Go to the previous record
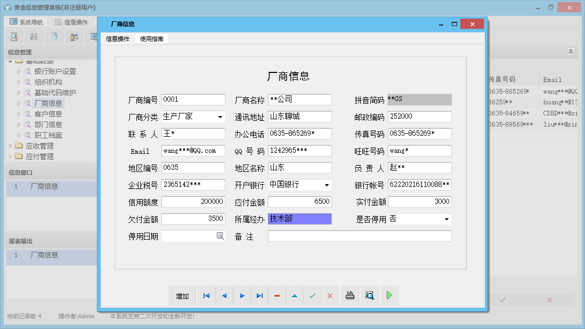The width and height of the screenshot is (585, 329). (224, 295)
